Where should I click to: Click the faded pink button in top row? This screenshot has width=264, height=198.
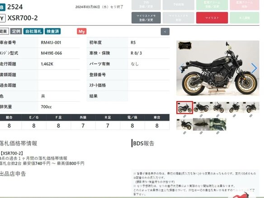point(245,5)
